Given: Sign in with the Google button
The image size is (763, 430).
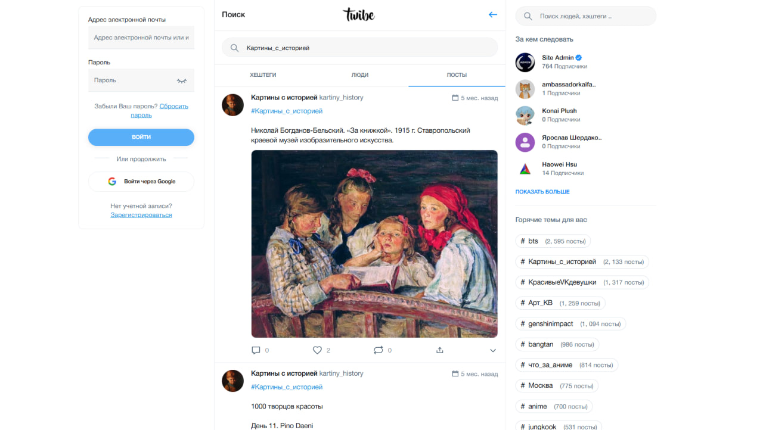Looking at the screenshot, I should [141, 182].
